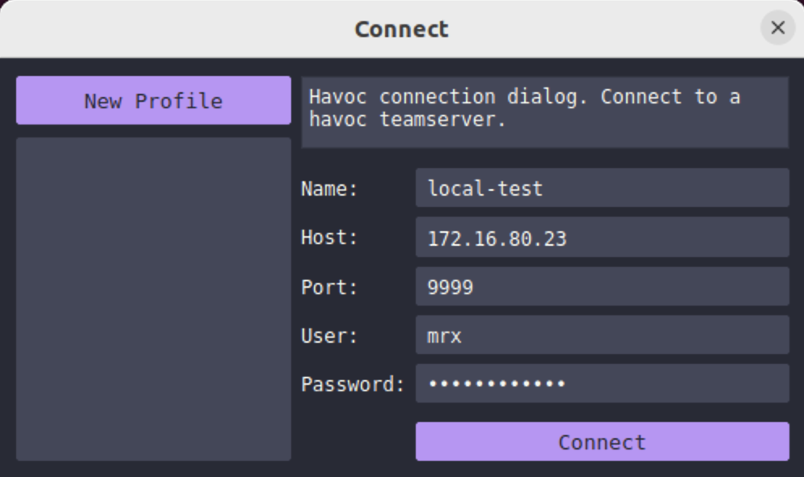804x477 pixels.
Task: Close the Connect dialog window
Action: 777,27
